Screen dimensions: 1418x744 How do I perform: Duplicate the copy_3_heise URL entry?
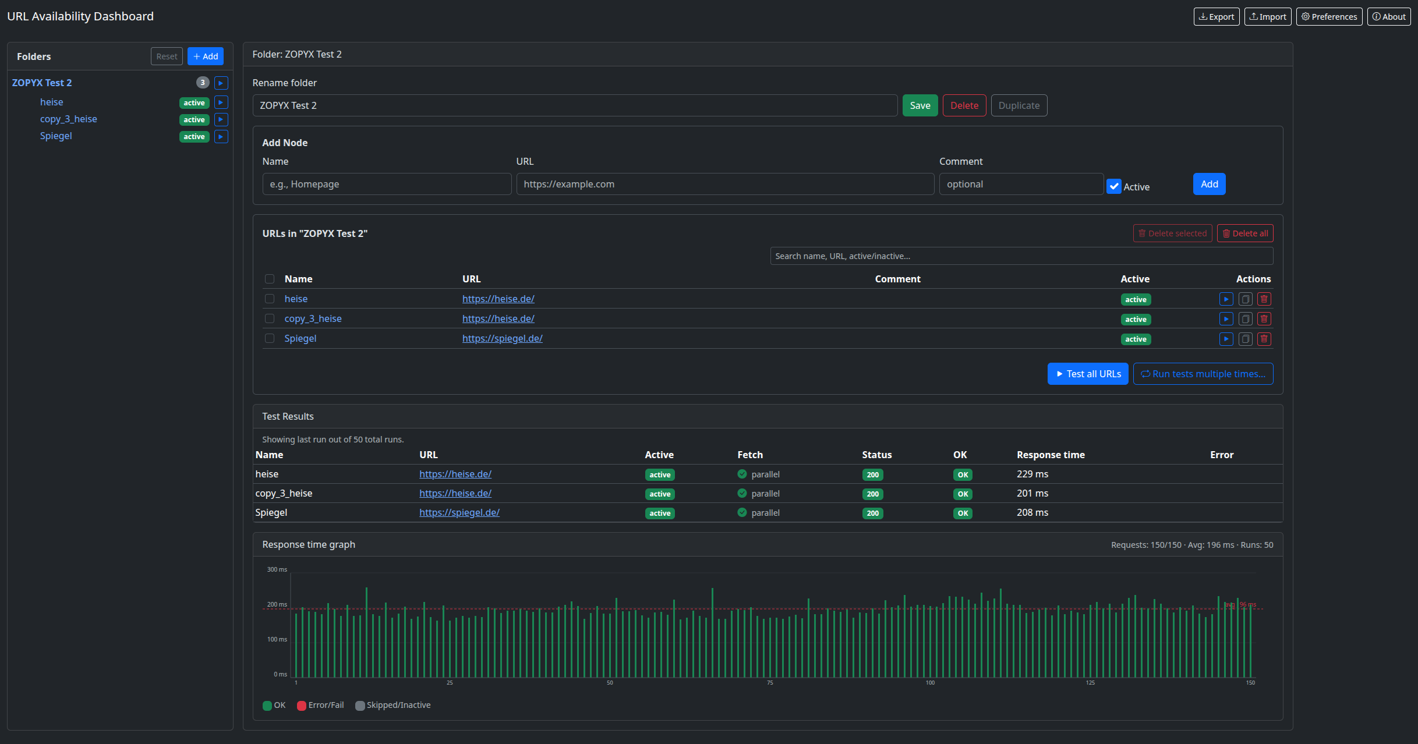pyautogui.click(x=1245, y=319)
